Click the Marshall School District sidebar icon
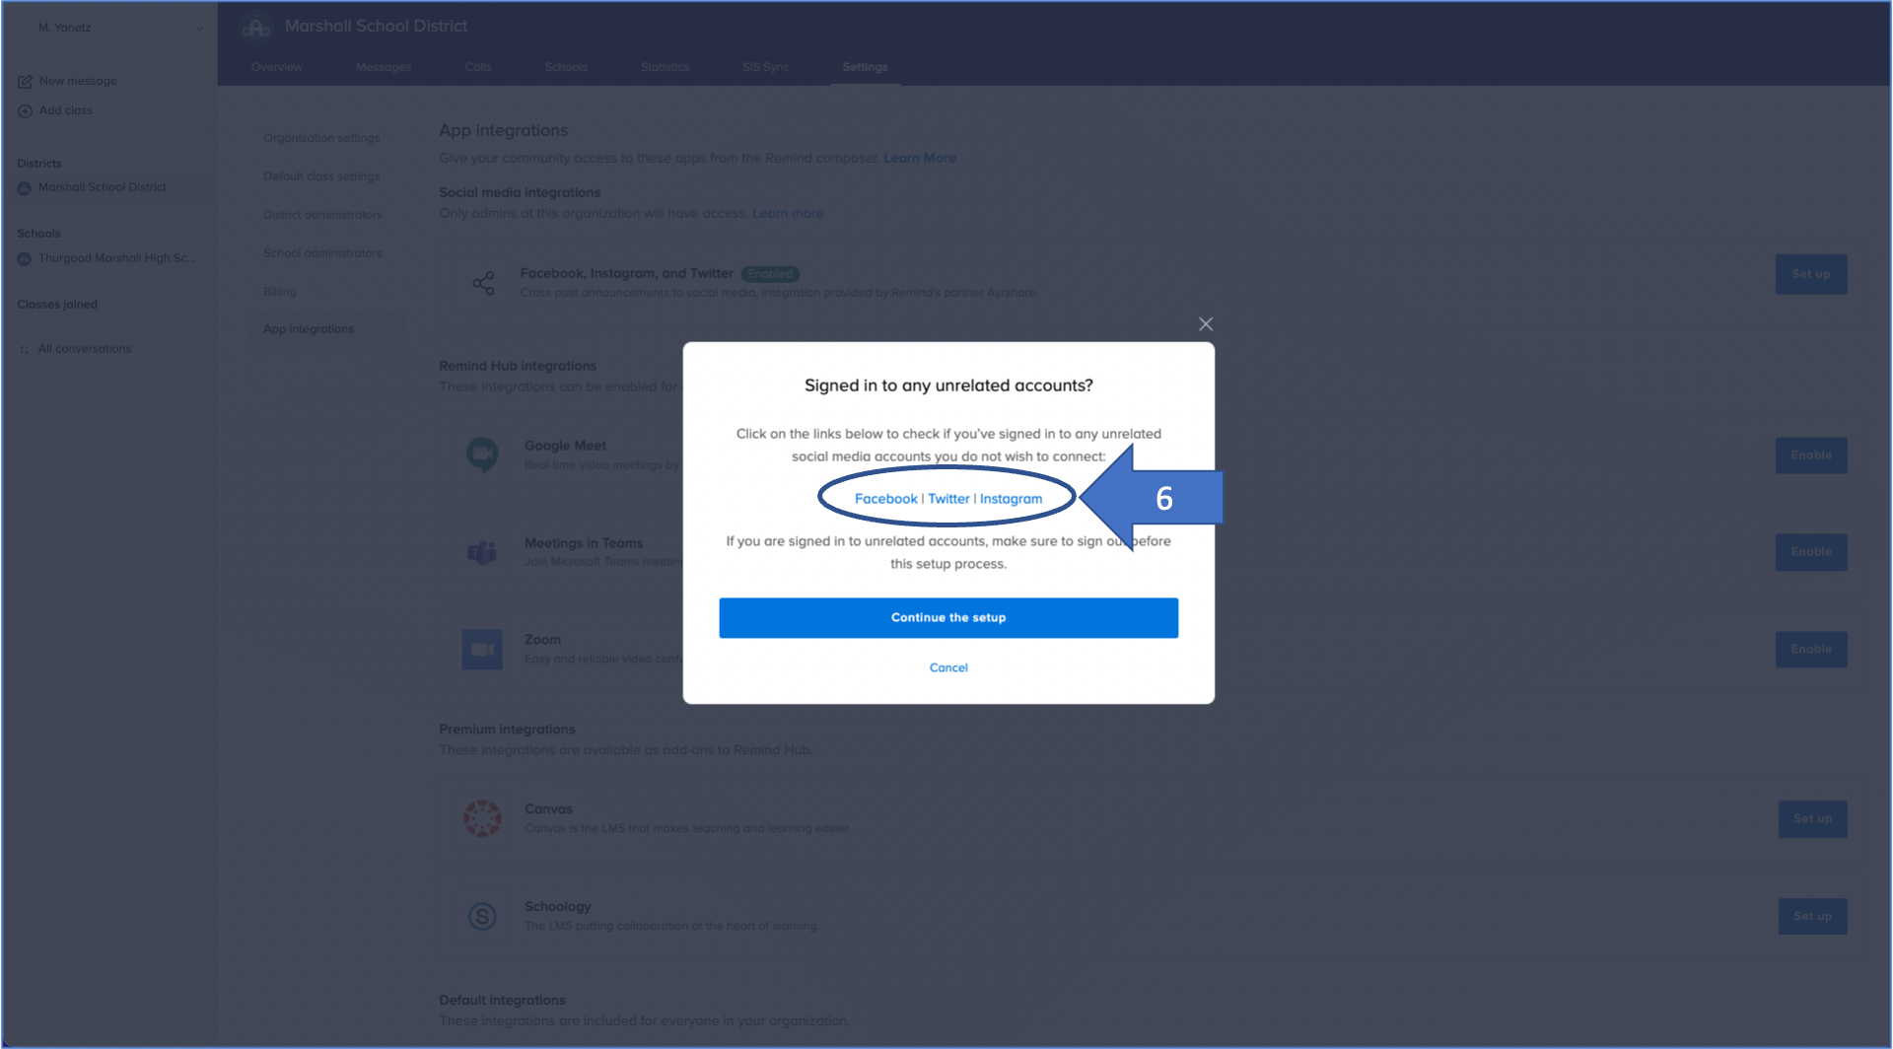Image resolution: width=1893 pixels, height=1049 pixels. point(25,188)
